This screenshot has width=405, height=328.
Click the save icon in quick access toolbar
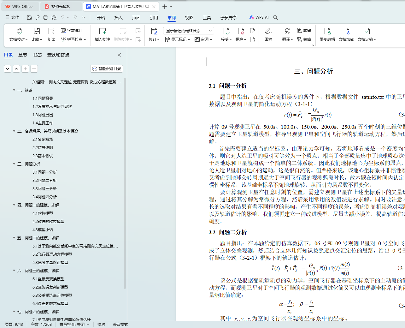coord(29,18)
